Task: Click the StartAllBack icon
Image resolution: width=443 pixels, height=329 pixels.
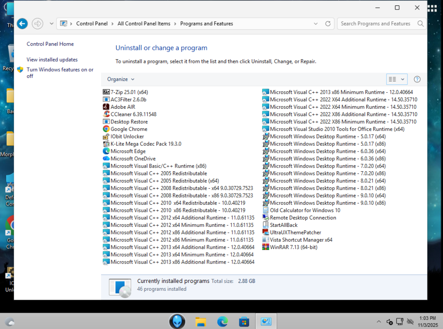Action: click(265, 225)
